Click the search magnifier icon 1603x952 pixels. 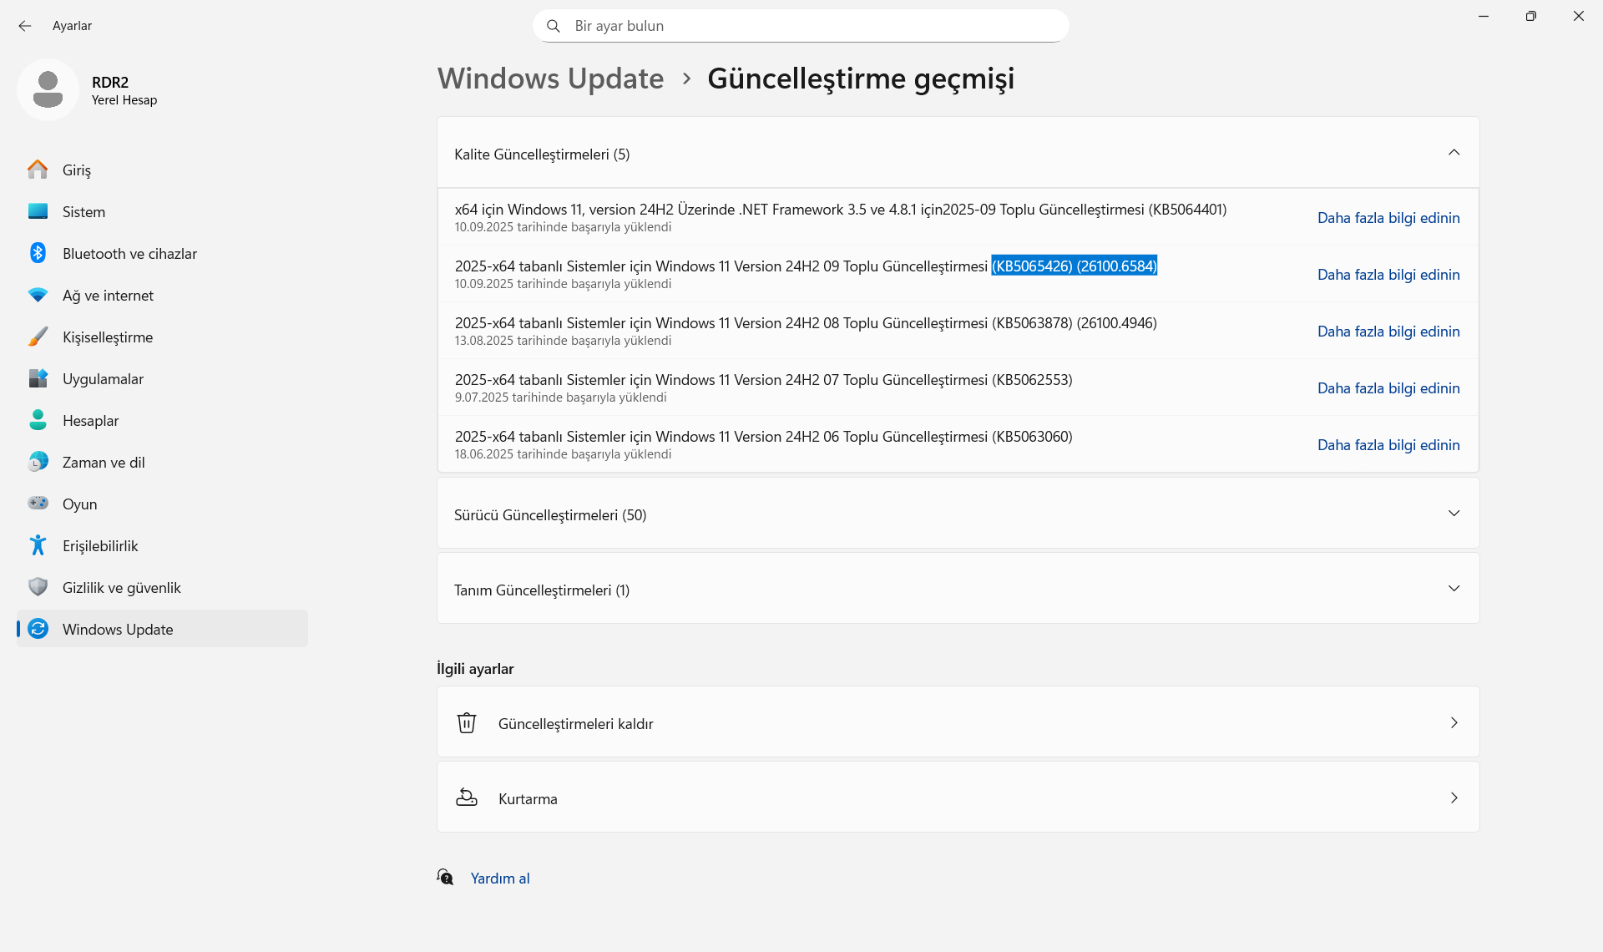click(553, 26)
